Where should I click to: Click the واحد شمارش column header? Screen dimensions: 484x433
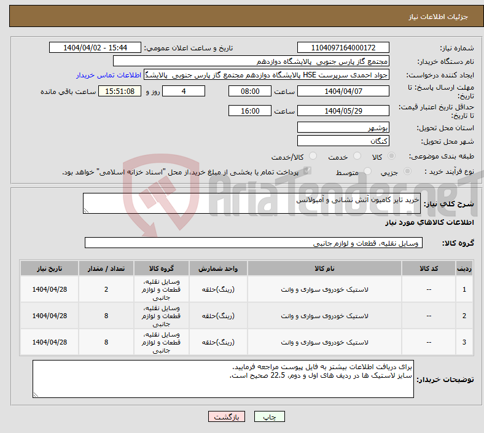(x=218, y=268)
